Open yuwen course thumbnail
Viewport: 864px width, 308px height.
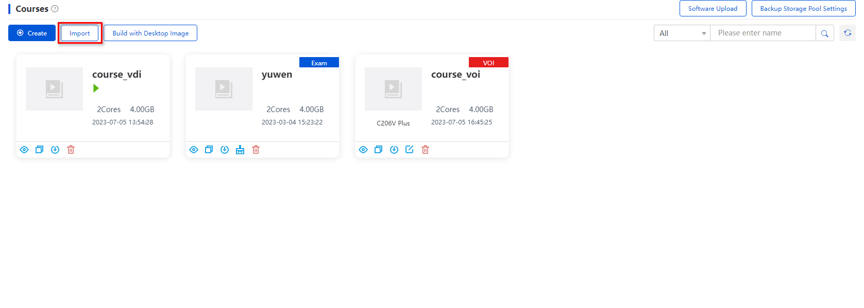coord(224,89)
